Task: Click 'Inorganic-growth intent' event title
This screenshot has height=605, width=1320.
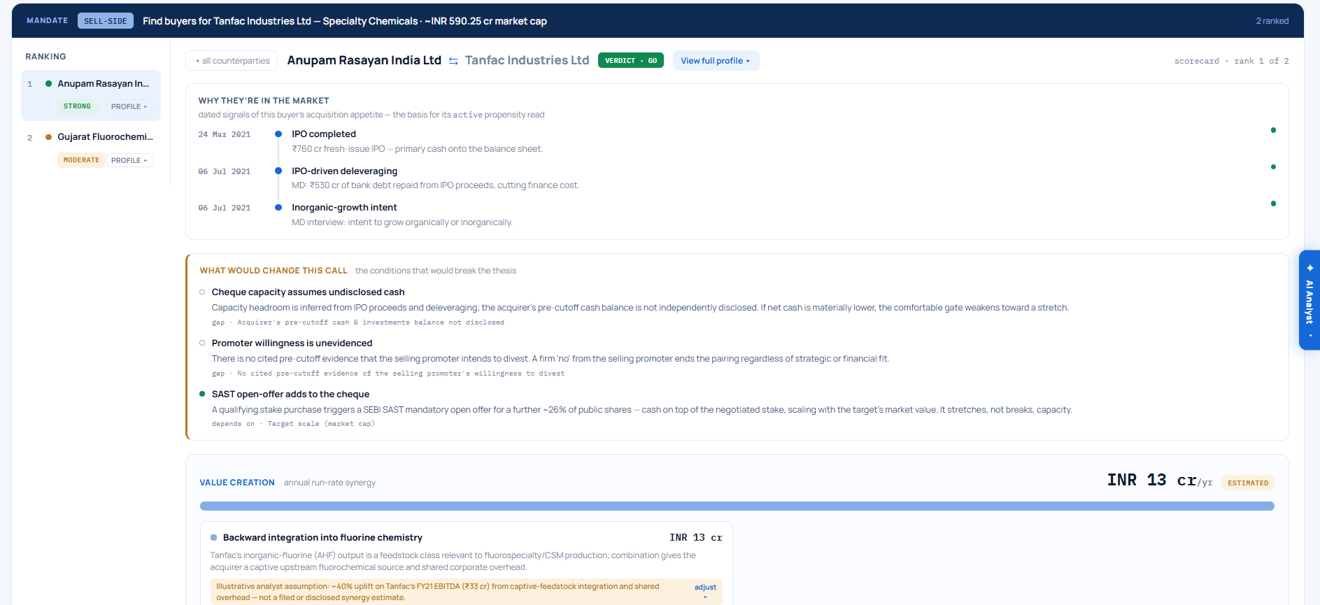Action: coord(344,207)
